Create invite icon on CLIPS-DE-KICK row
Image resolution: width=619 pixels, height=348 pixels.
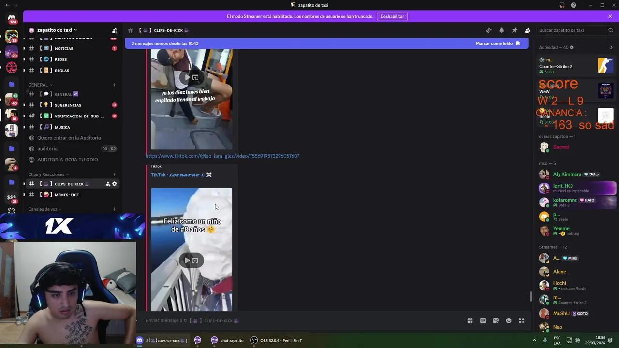[108, 184]
